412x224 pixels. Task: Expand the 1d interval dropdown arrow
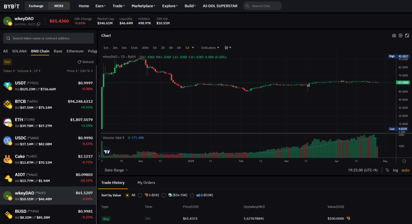tap(193, 48)
